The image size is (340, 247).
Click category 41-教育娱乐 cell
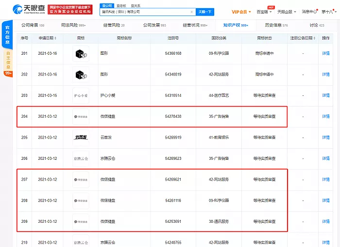(x=219, y=138)
